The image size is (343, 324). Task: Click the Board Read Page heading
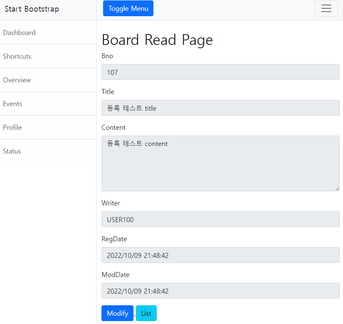157,40
